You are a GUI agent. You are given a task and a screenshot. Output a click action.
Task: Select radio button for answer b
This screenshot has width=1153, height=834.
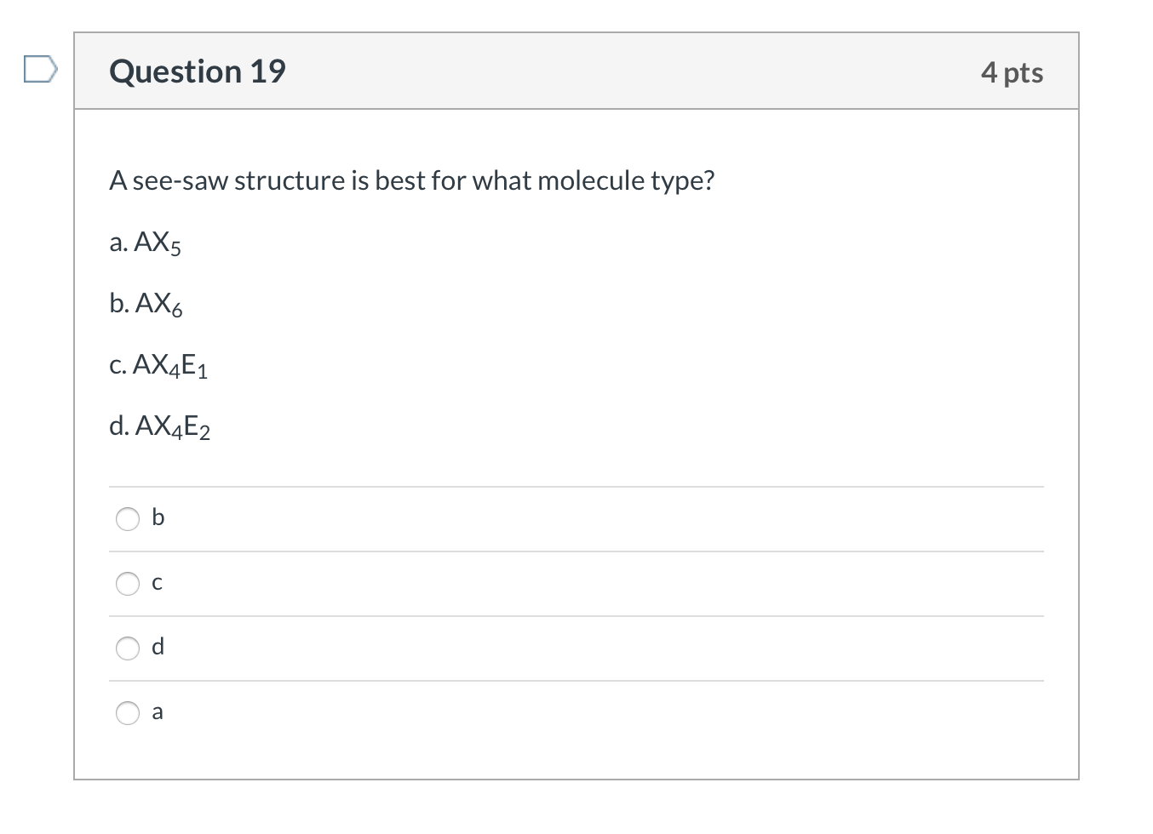tap(127, 518)
